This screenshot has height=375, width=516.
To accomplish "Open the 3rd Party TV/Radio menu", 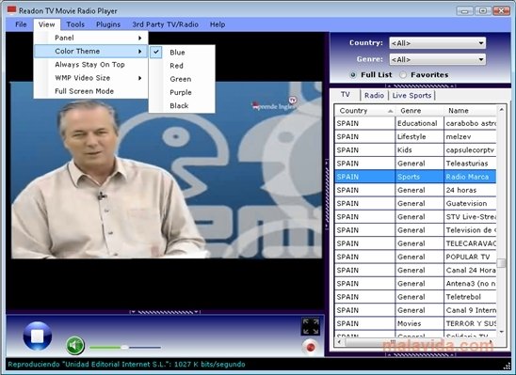I will (x=165, y=24).
